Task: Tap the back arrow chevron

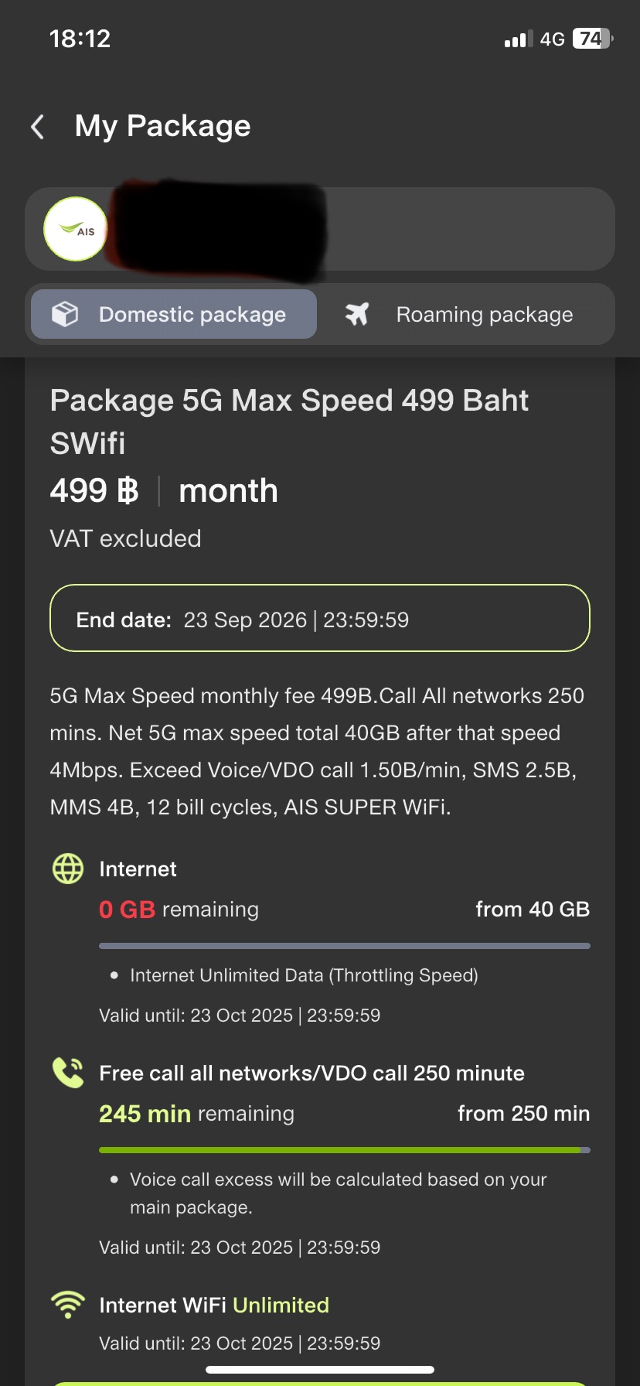Action: (37, 127)
